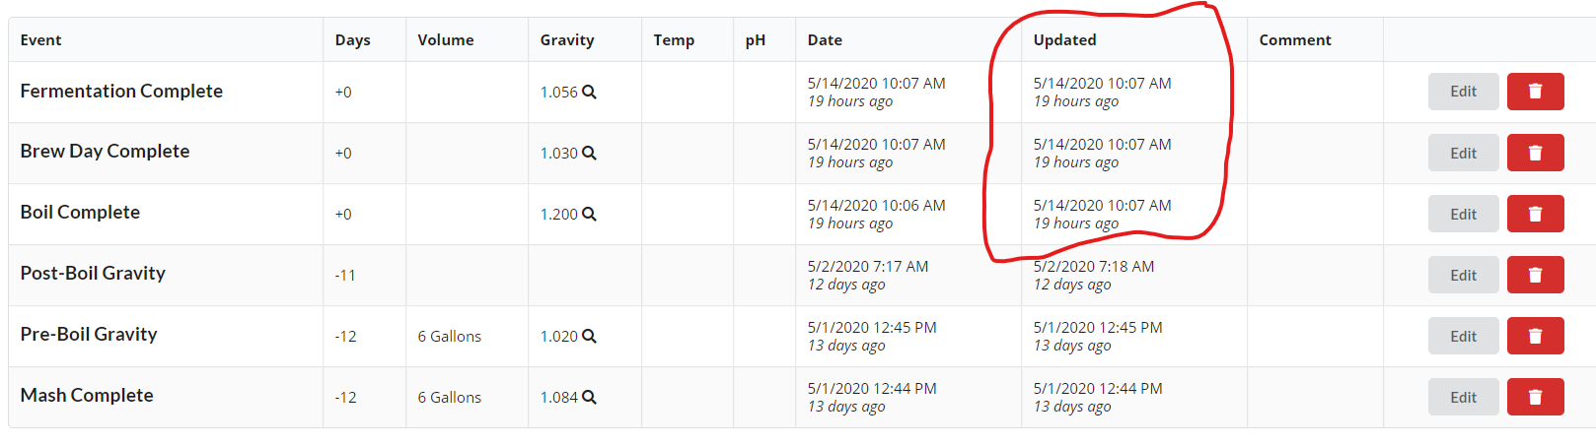Delete the Mash Complete event
This screenshot has width=1596, height=446.
point(1535,397)
